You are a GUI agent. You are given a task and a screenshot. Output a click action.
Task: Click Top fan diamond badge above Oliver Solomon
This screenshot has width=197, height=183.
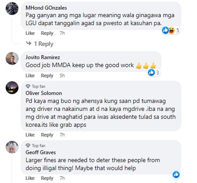(28, 86)
